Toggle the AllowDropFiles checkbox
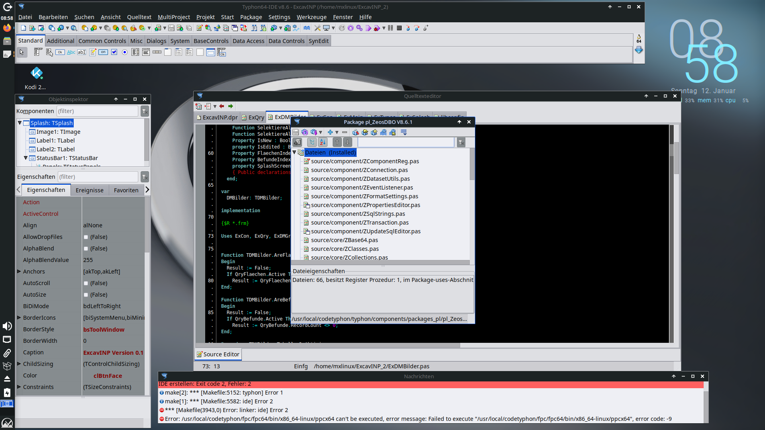Viewport: 765px width, 430px height. click(86, 237)
